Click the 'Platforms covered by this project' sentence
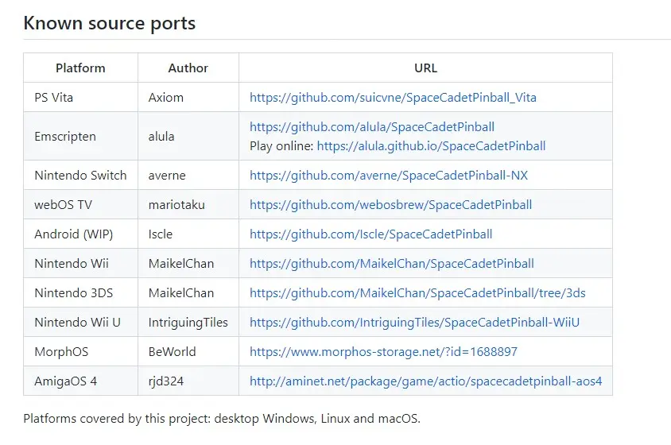 222,419
